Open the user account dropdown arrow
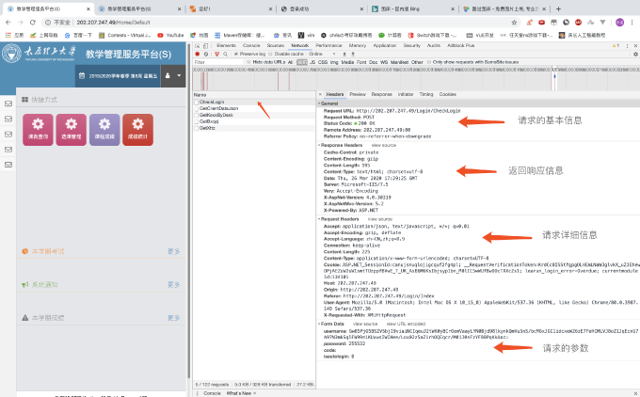The image size is (640, 397). point(179,75)
